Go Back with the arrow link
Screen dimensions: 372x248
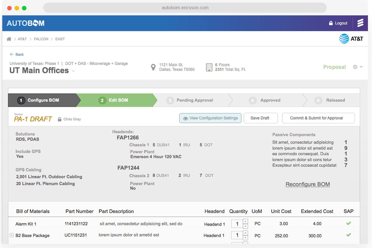tap(17, 54)
